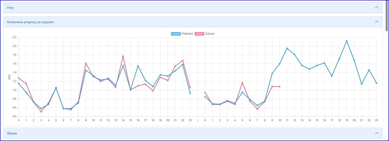389x141 pixels.
Task: Click Prognoza point at second day hour 11
Action: (x=287, y=48)
